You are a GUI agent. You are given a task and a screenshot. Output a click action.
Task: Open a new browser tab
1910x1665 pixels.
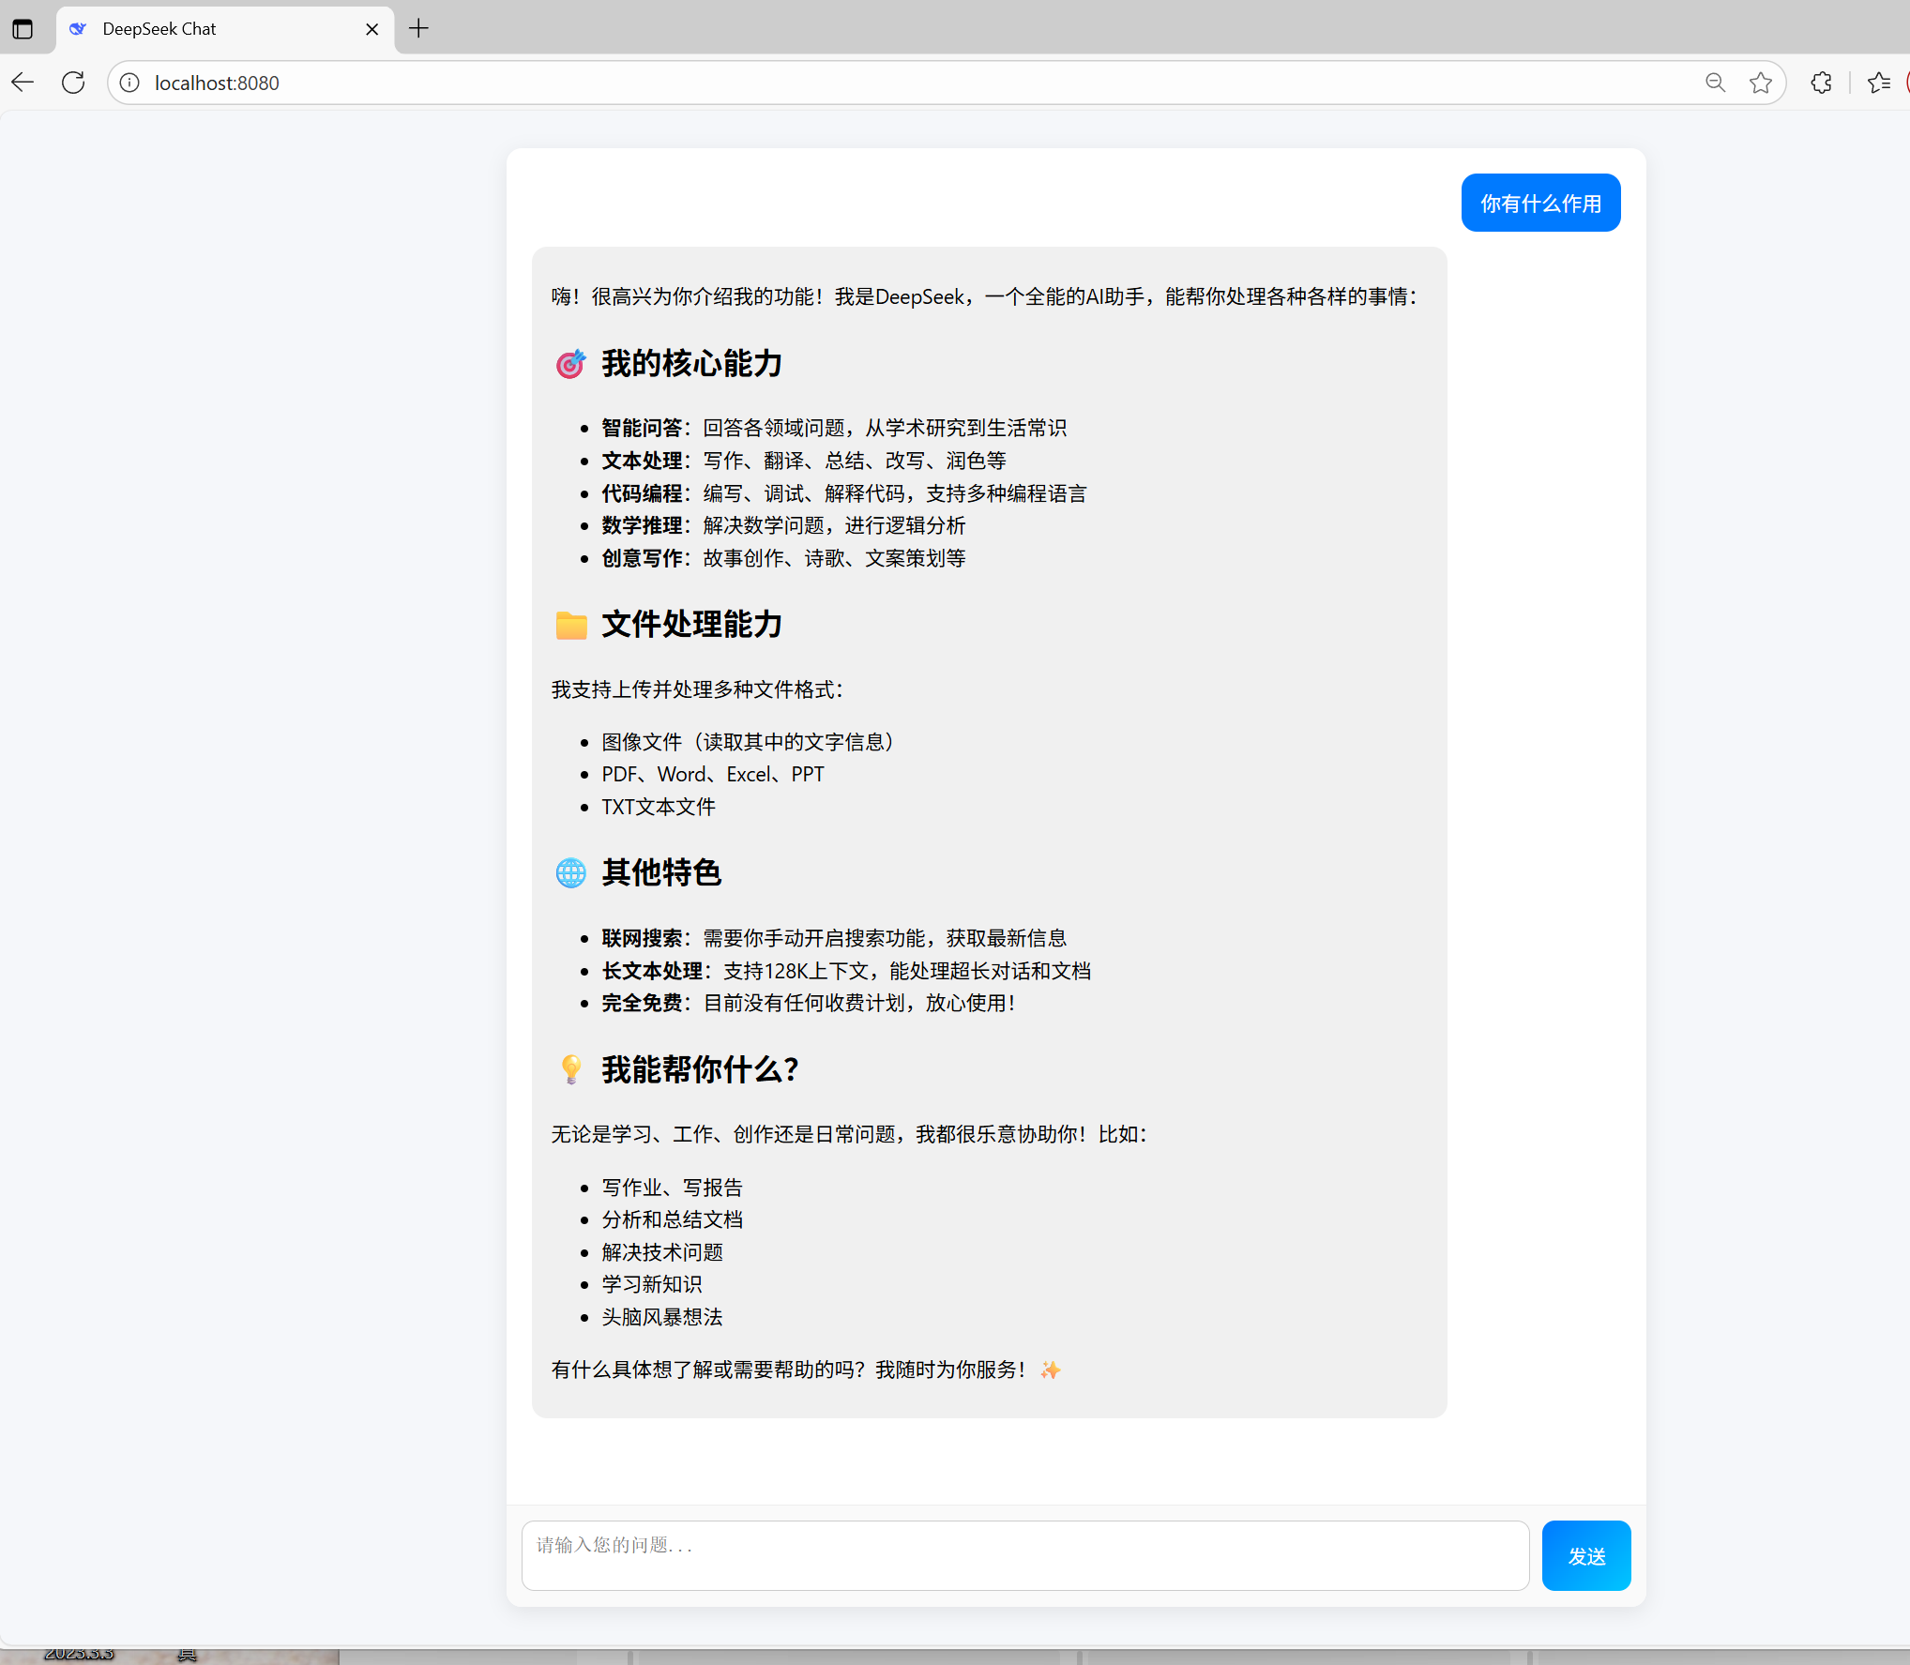click(x=418, y=29)
